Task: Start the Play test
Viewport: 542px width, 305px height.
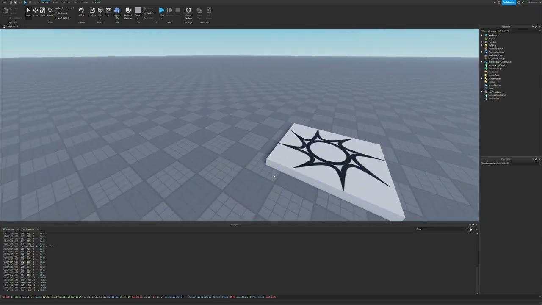Action: coord(161,11)
